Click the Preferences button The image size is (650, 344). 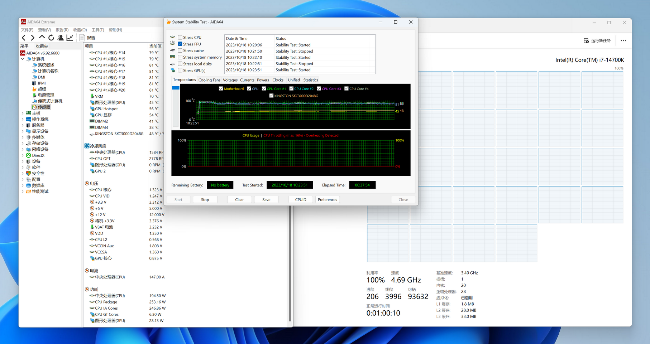point(328,200)
